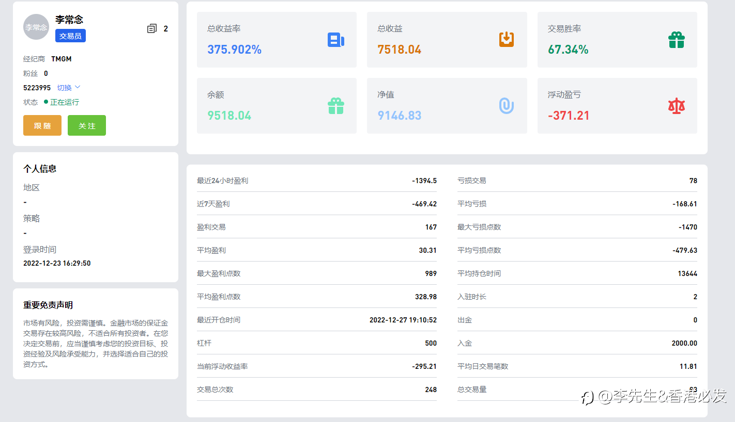Click the paperclip icon on 净值 card

coord(507,106)
